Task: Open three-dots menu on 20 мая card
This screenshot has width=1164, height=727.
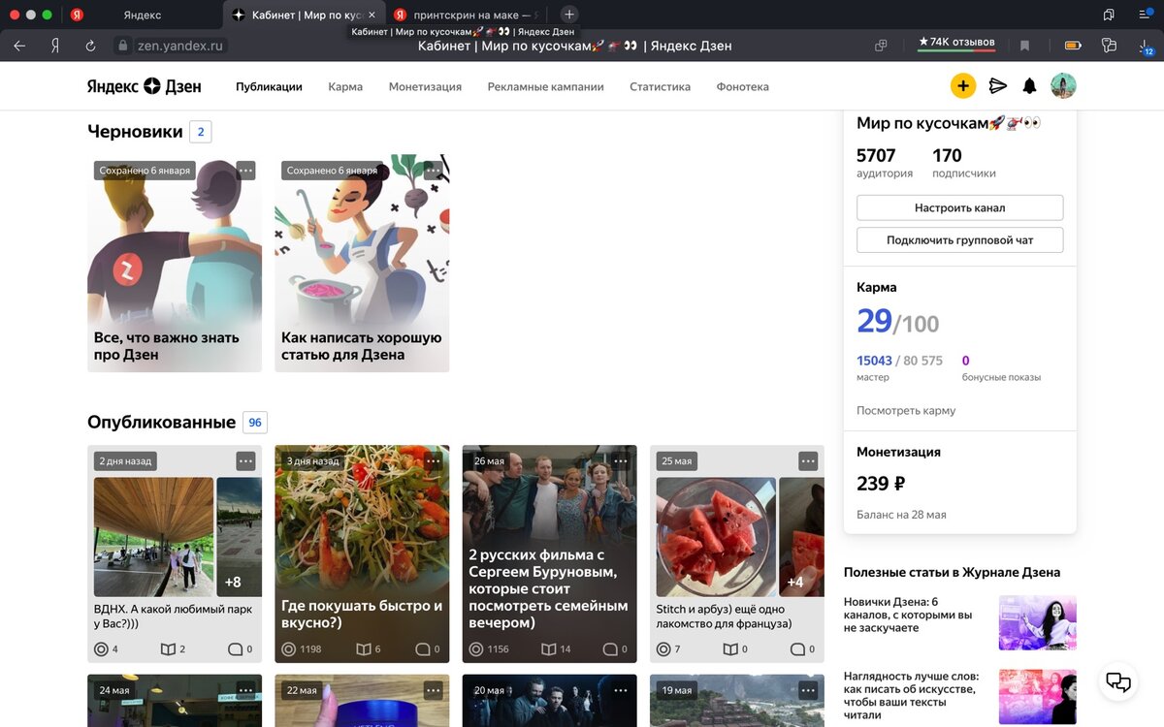Action: (621, 690)
